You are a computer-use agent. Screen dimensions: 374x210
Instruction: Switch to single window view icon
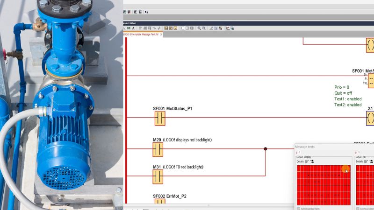(183, 28)
